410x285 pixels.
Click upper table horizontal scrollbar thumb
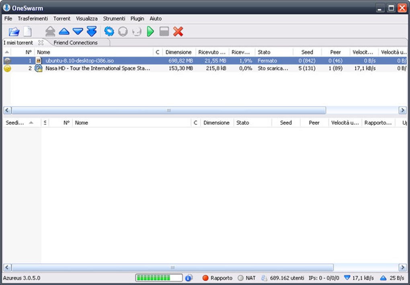(169, 110)
